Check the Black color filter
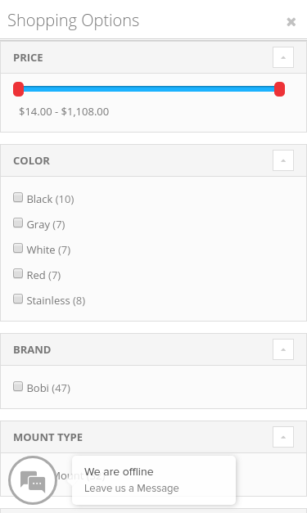 pos(18,197)
